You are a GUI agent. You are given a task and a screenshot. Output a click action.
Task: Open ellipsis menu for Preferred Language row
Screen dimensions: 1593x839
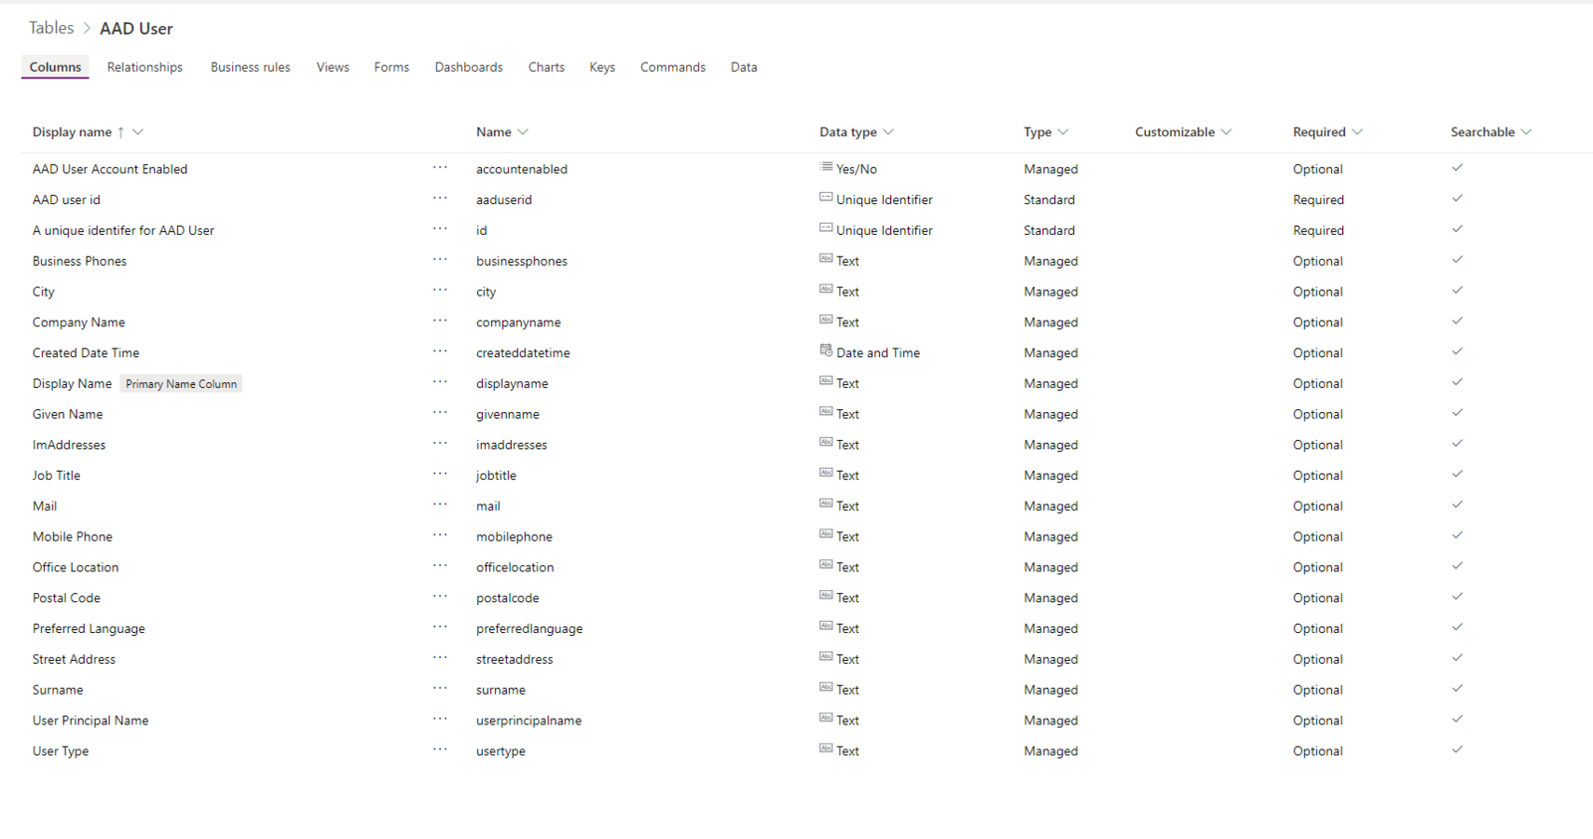click(440, 628)
